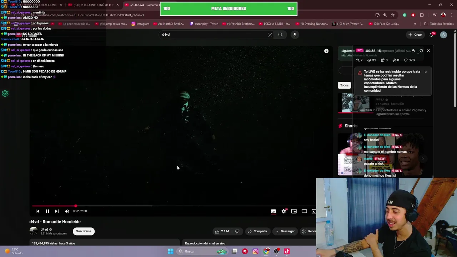457x257 pixels.
Task: Go back to the previous video
Action: pyautogui.click(x=37, y=211)
